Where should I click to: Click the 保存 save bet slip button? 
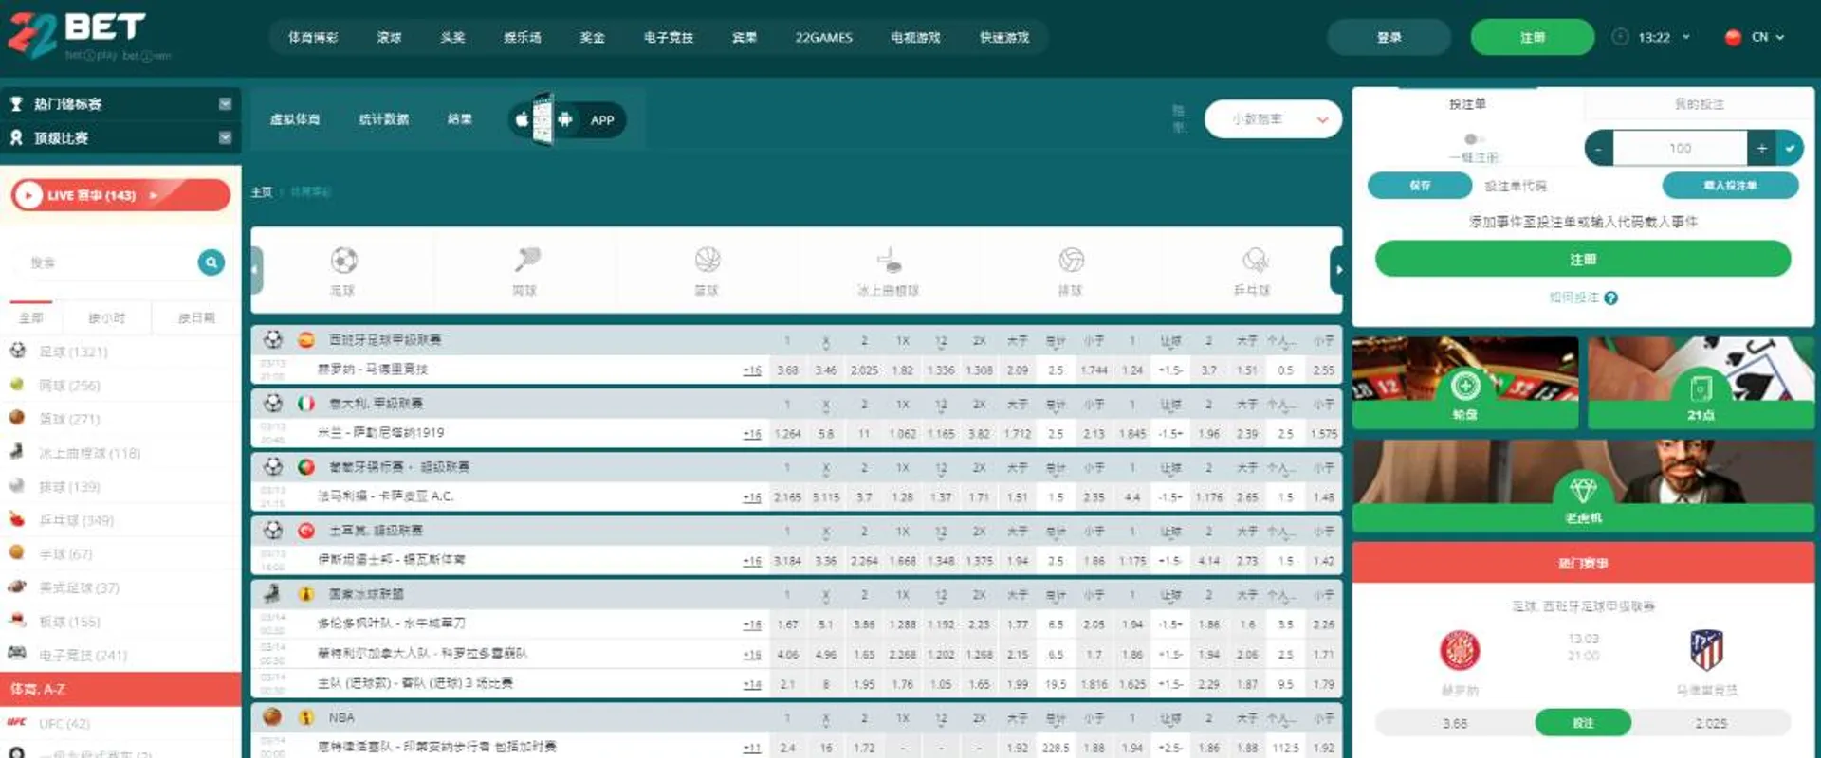1419,186
